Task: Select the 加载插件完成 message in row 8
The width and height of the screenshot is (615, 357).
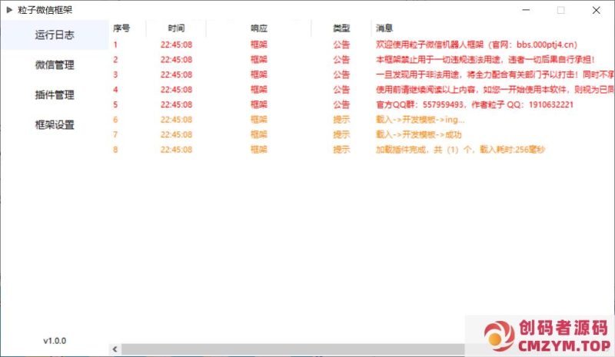Action: click(x=460, y=149)
